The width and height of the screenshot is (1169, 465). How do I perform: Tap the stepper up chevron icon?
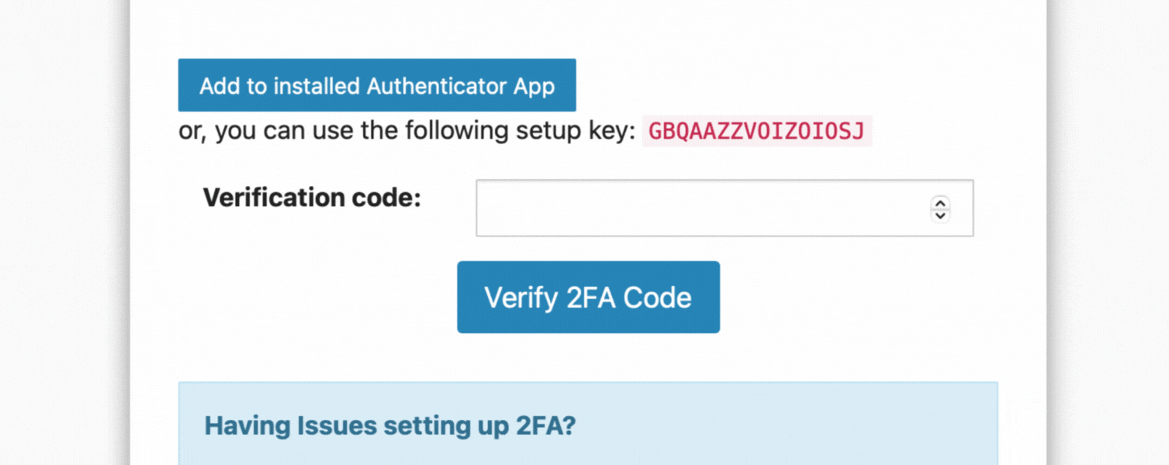pyautogui.click(x=940, y=202)
